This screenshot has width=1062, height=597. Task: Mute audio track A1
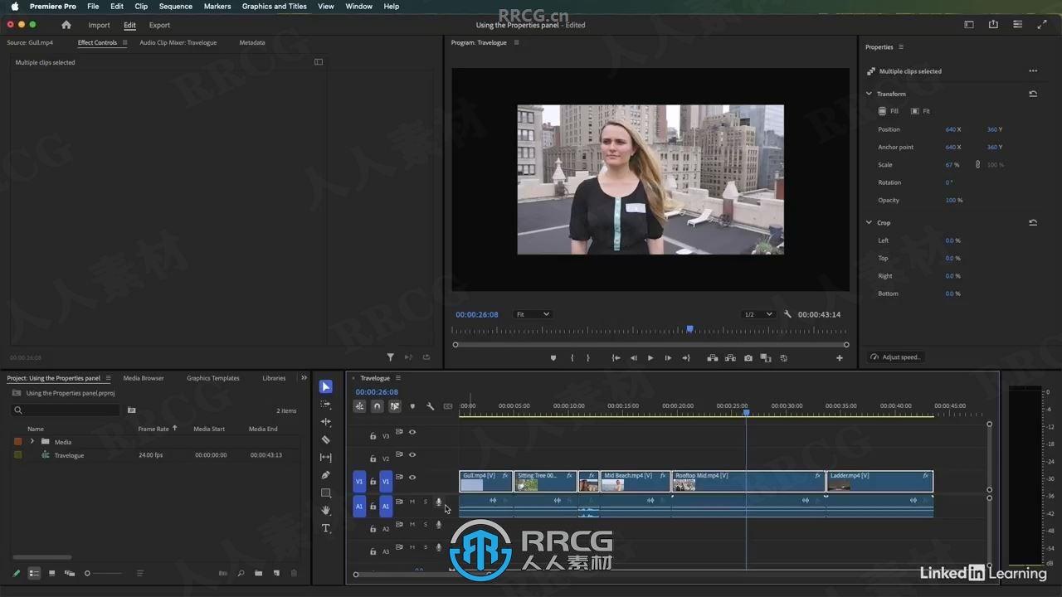(412, 502)
